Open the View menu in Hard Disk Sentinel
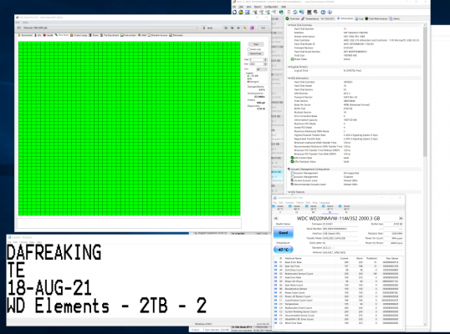 (248, 7)
